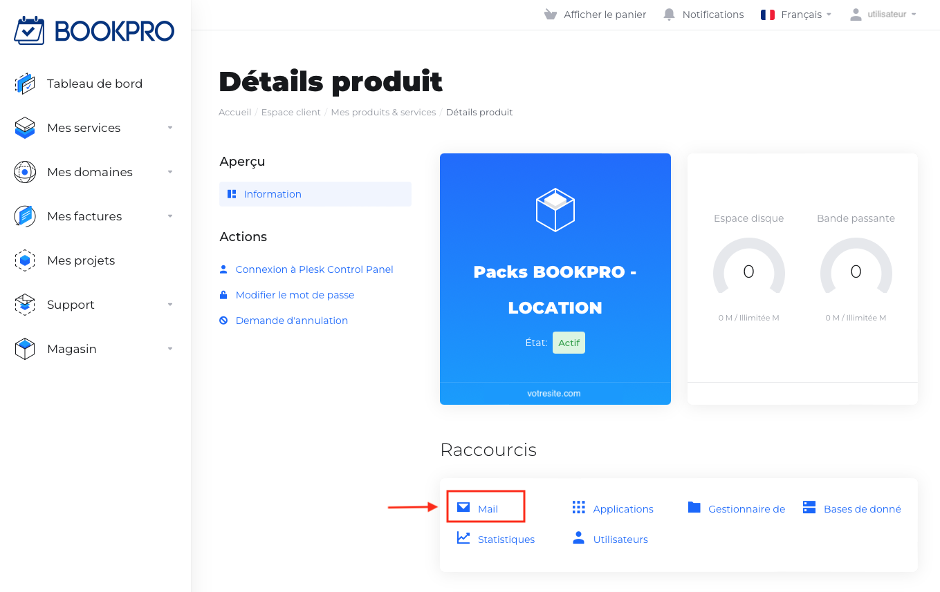
Task: Open the Français language dropdown
Action: (x=796, y=15)
